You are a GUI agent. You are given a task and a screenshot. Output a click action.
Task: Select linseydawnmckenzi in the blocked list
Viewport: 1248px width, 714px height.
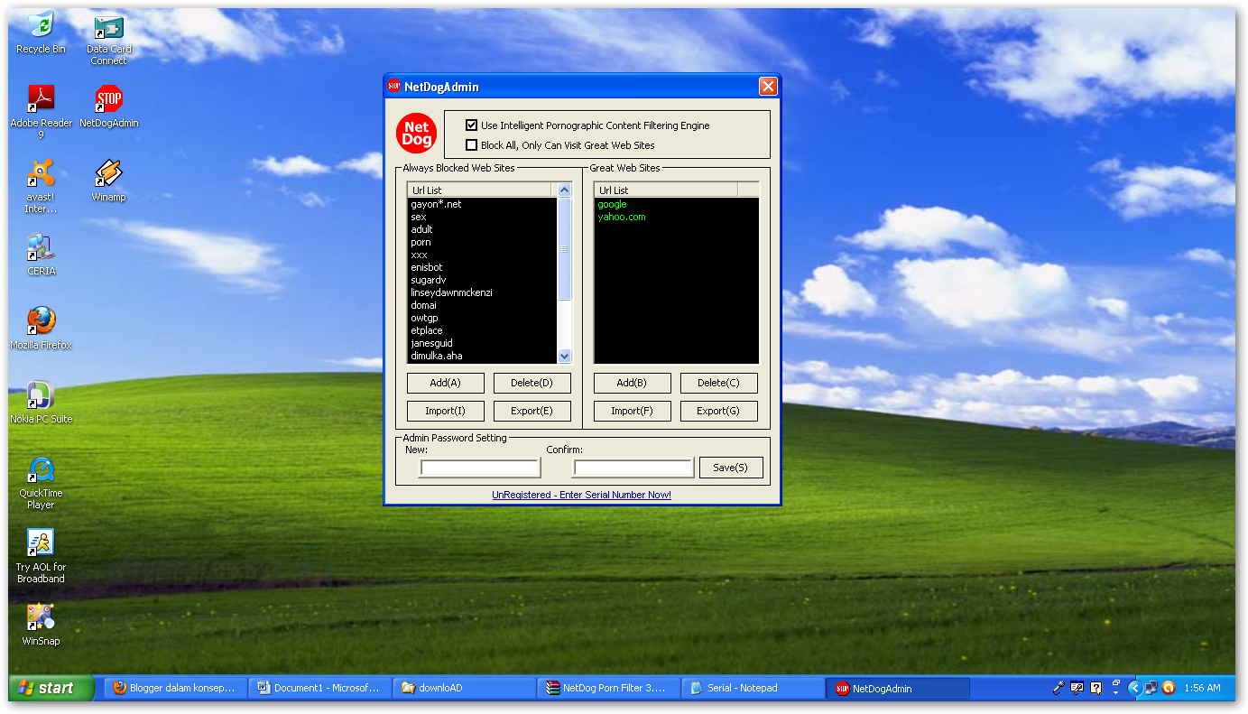click(452, 292)
